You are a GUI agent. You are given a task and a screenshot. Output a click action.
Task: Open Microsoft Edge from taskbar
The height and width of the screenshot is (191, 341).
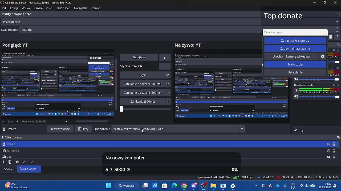[x=174, y=186]
